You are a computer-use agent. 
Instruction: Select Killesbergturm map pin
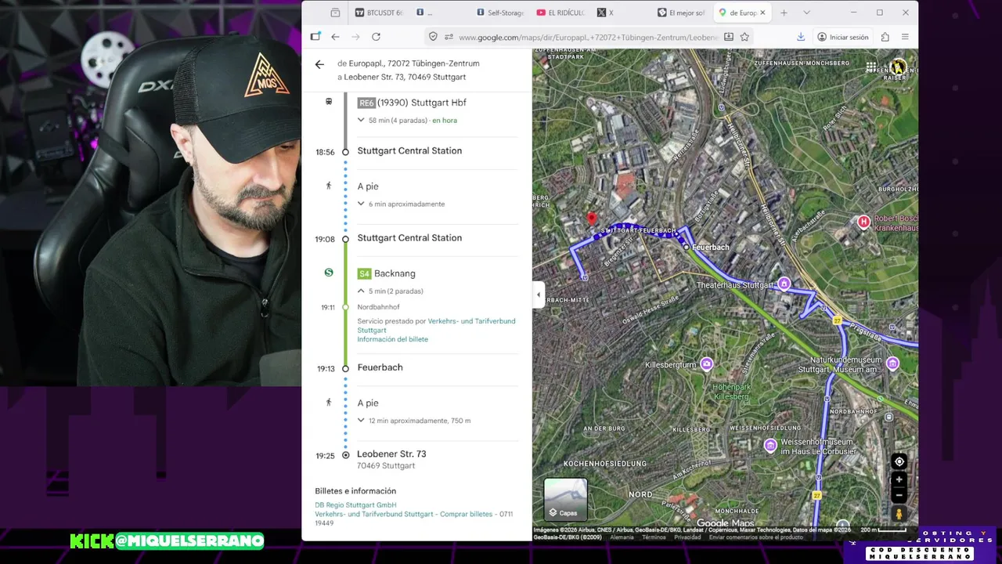click(x=707, y=364)
